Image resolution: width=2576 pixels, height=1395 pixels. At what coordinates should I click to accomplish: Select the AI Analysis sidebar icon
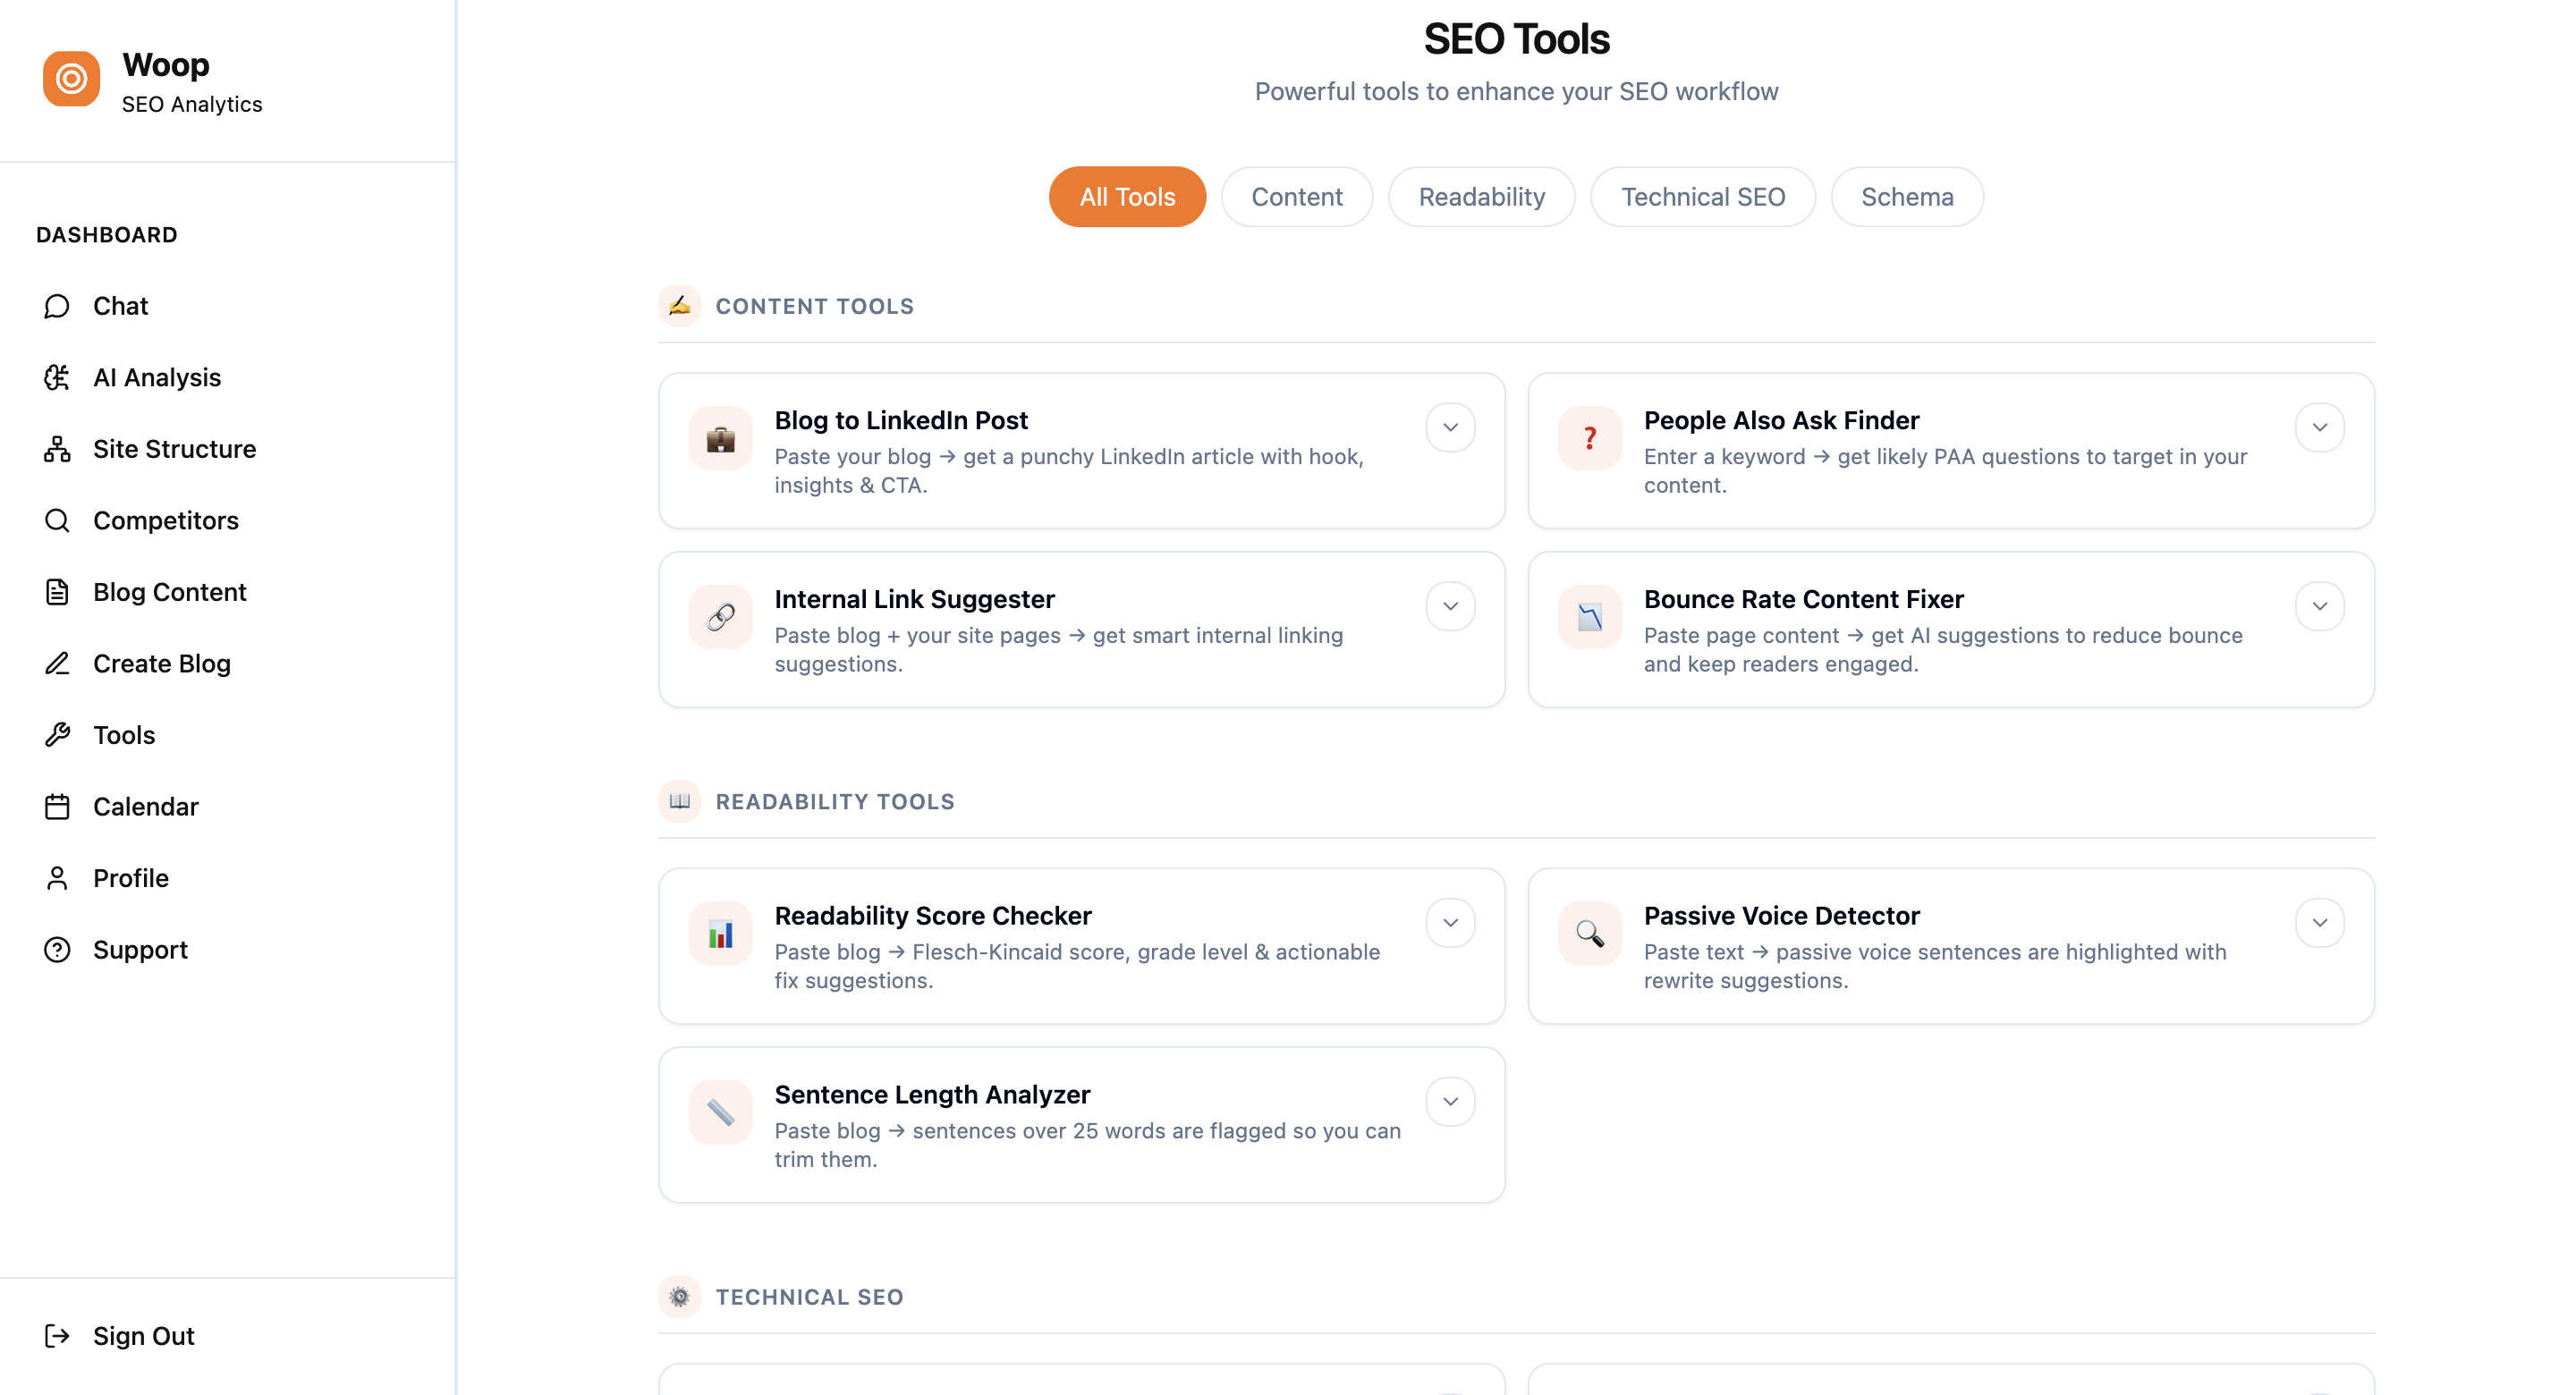(x=57, y=377)
